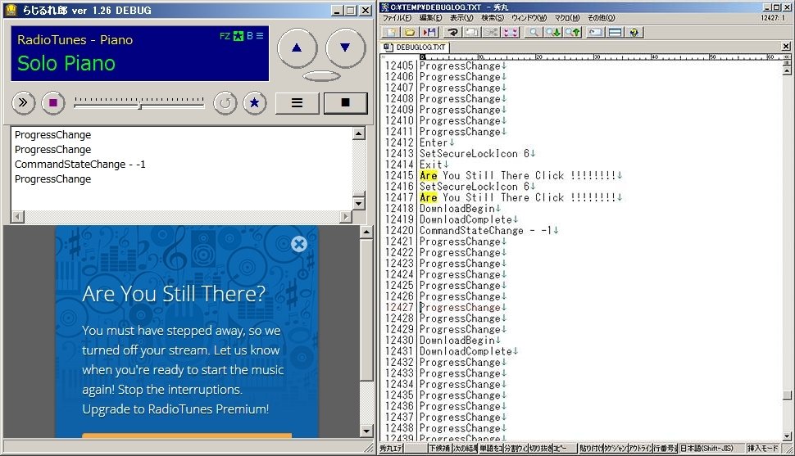Click the Save floppy disk toolbar icon
The image size is (795, 456).
tap(429, 33)
